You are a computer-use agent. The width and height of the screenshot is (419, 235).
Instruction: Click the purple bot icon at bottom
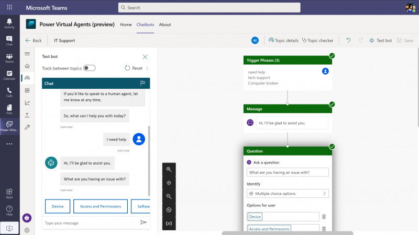tap(27, 218)
